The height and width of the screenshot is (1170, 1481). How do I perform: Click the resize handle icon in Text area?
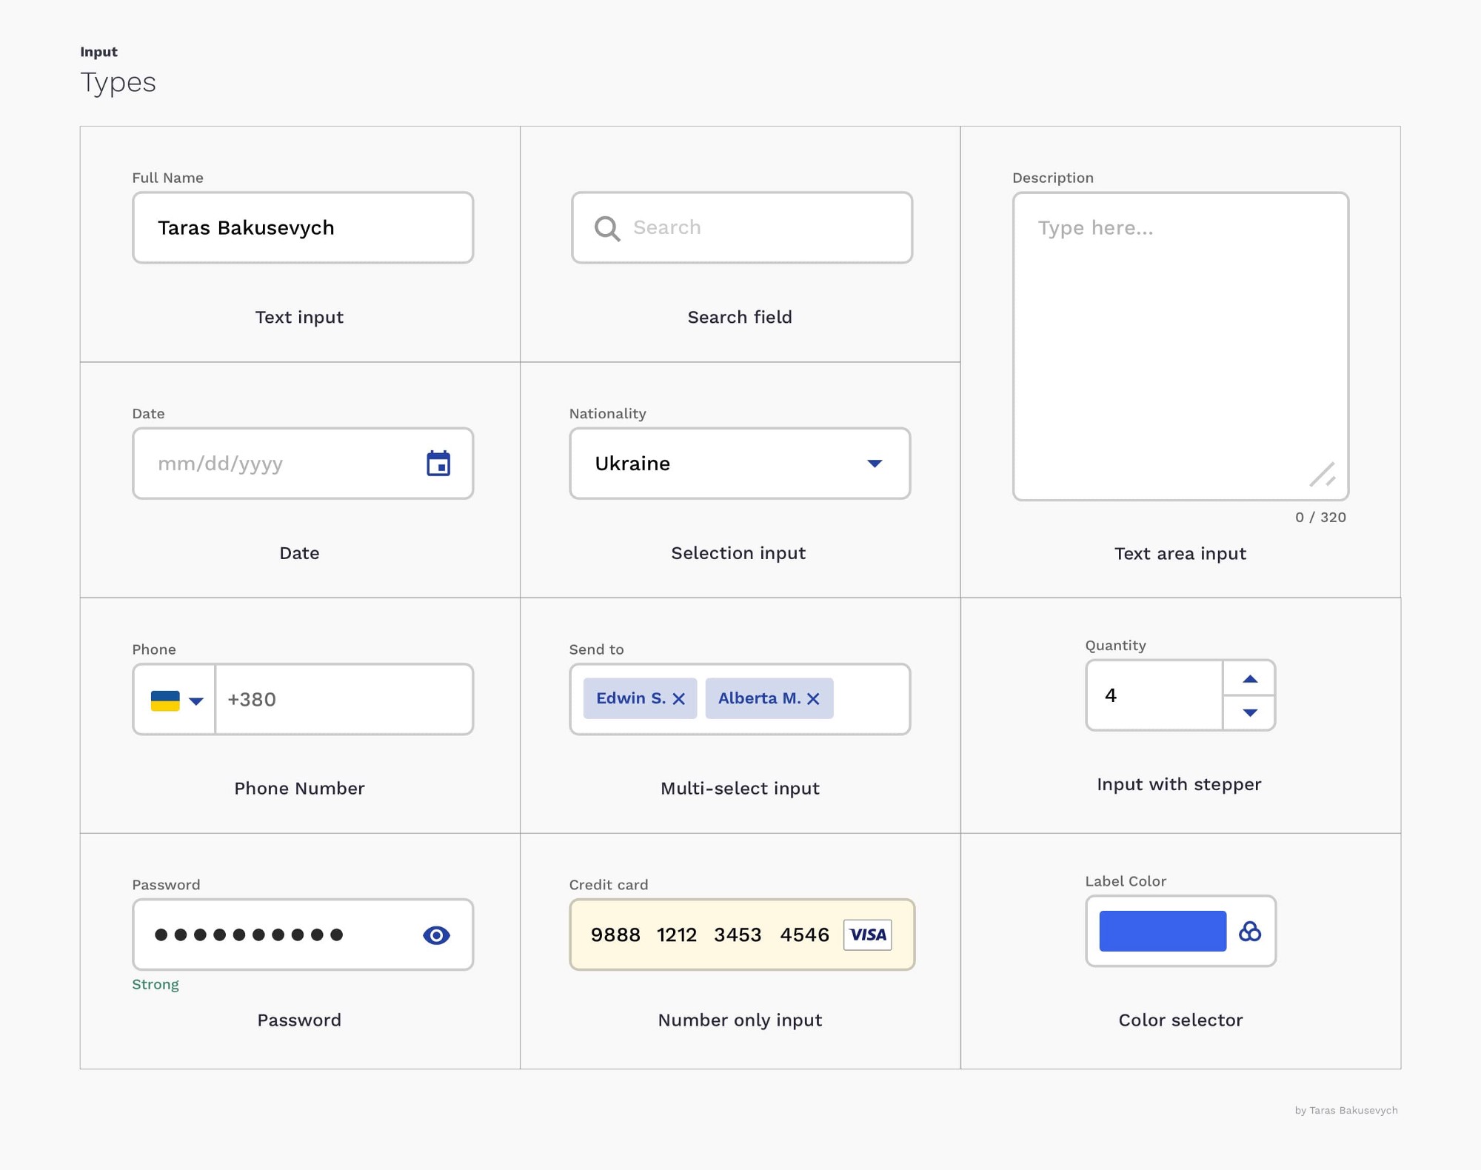click(1325, 474)
